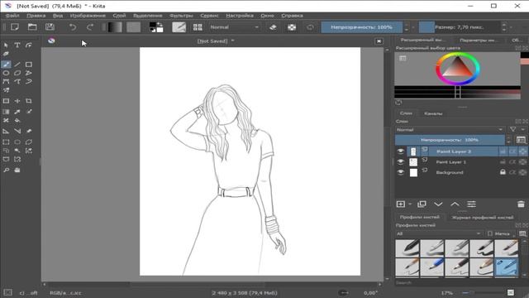Open brush tag All dropdown
Viewport: 529px width, 298px height.
point(439,233)
